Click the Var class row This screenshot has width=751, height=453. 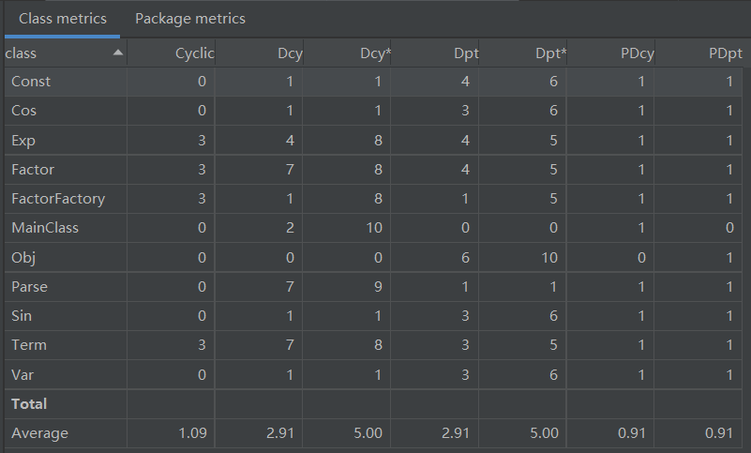click(23, 374)
